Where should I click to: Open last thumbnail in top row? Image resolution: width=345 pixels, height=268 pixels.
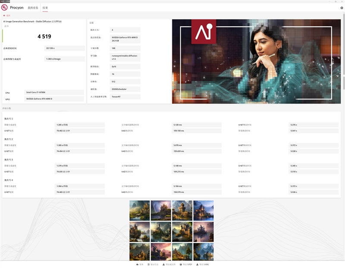pos(204,210)
